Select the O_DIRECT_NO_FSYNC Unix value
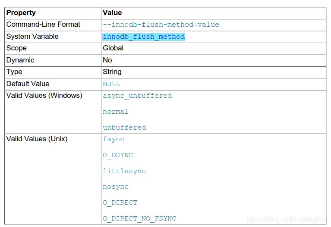The width and height of the screenshot is (331, 227). pos(139,218)
